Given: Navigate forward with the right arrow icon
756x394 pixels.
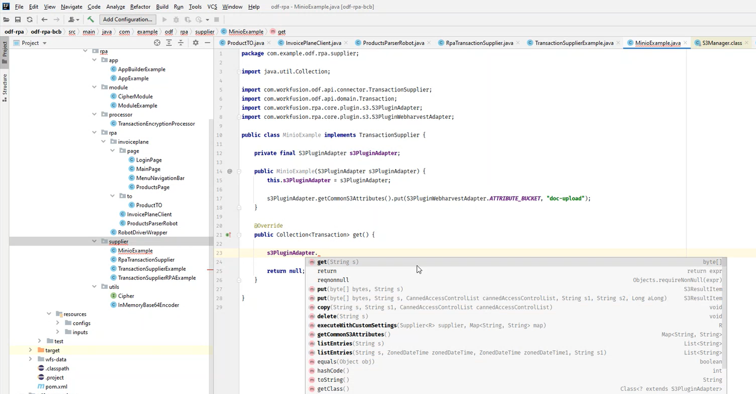Looking at the screenshot, I should pyautogui.click(x=57, y=20).
